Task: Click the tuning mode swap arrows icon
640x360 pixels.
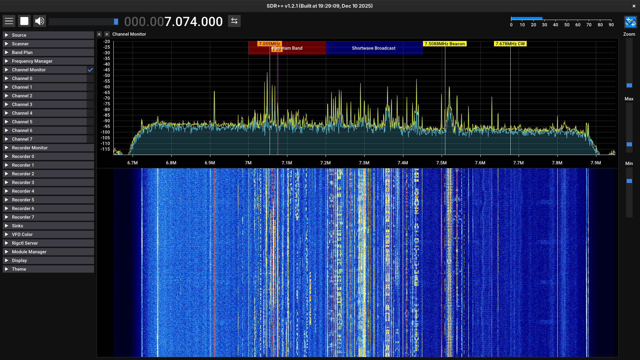Action: tap(234, 21)
